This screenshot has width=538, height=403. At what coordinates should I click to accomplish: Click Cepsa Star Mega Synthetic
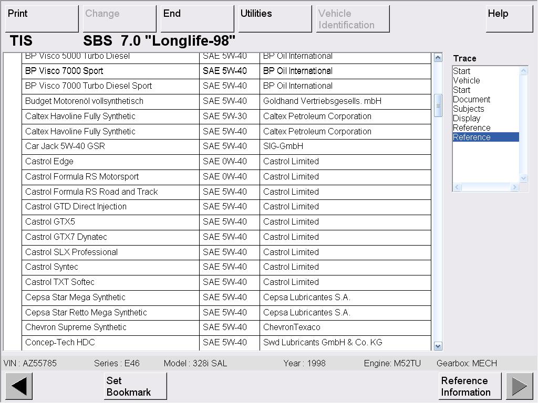pos(110,297)
